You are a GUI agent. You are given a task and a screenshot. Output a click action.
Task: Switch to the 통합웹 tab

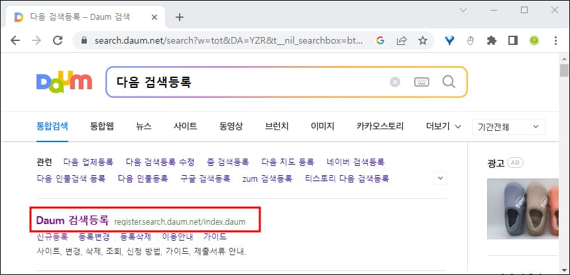pyautogui.click(x=102, y=126)
